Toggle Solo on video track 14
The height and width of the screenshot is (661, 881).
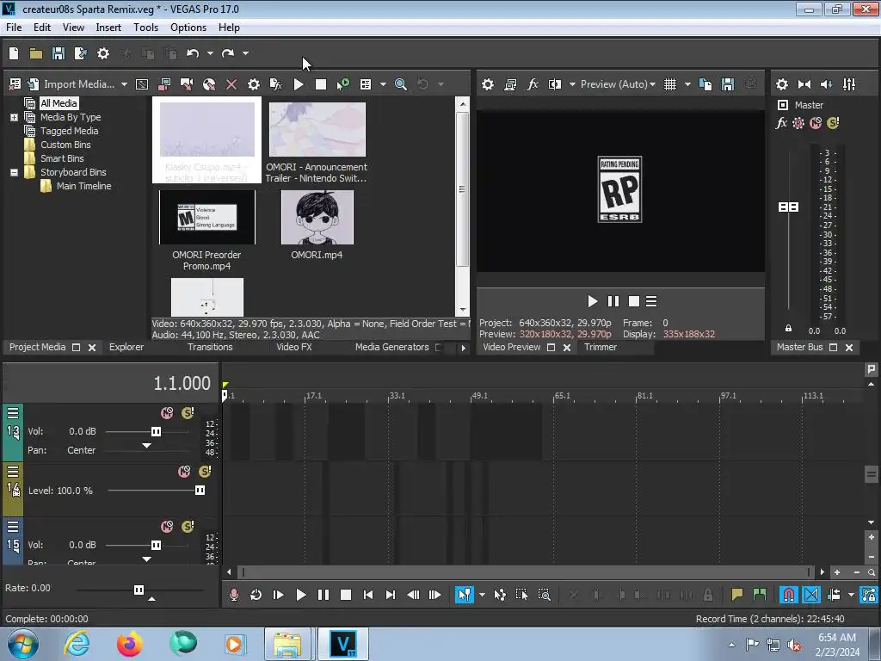[x=205, y=472]
